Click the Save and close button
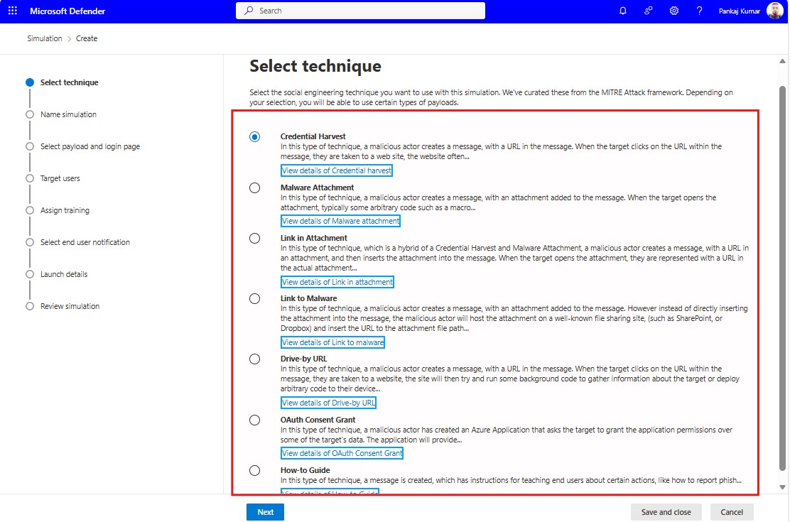This screenshot has height=522, width=790. point(666,511)
